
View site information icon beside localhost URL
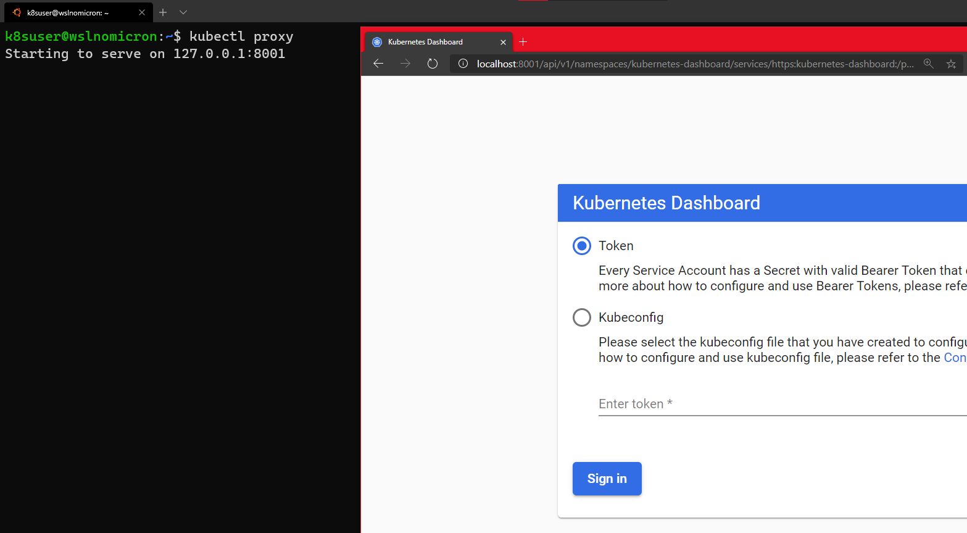click(x=463, y=64)
